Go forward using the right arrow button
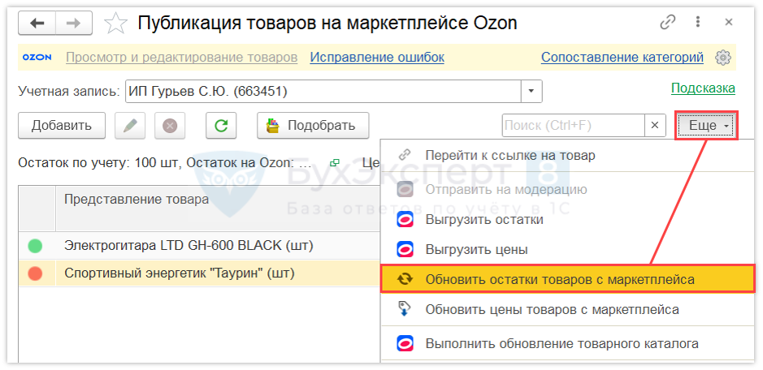Viewport: 763px width, 370px height. [74, 24]
